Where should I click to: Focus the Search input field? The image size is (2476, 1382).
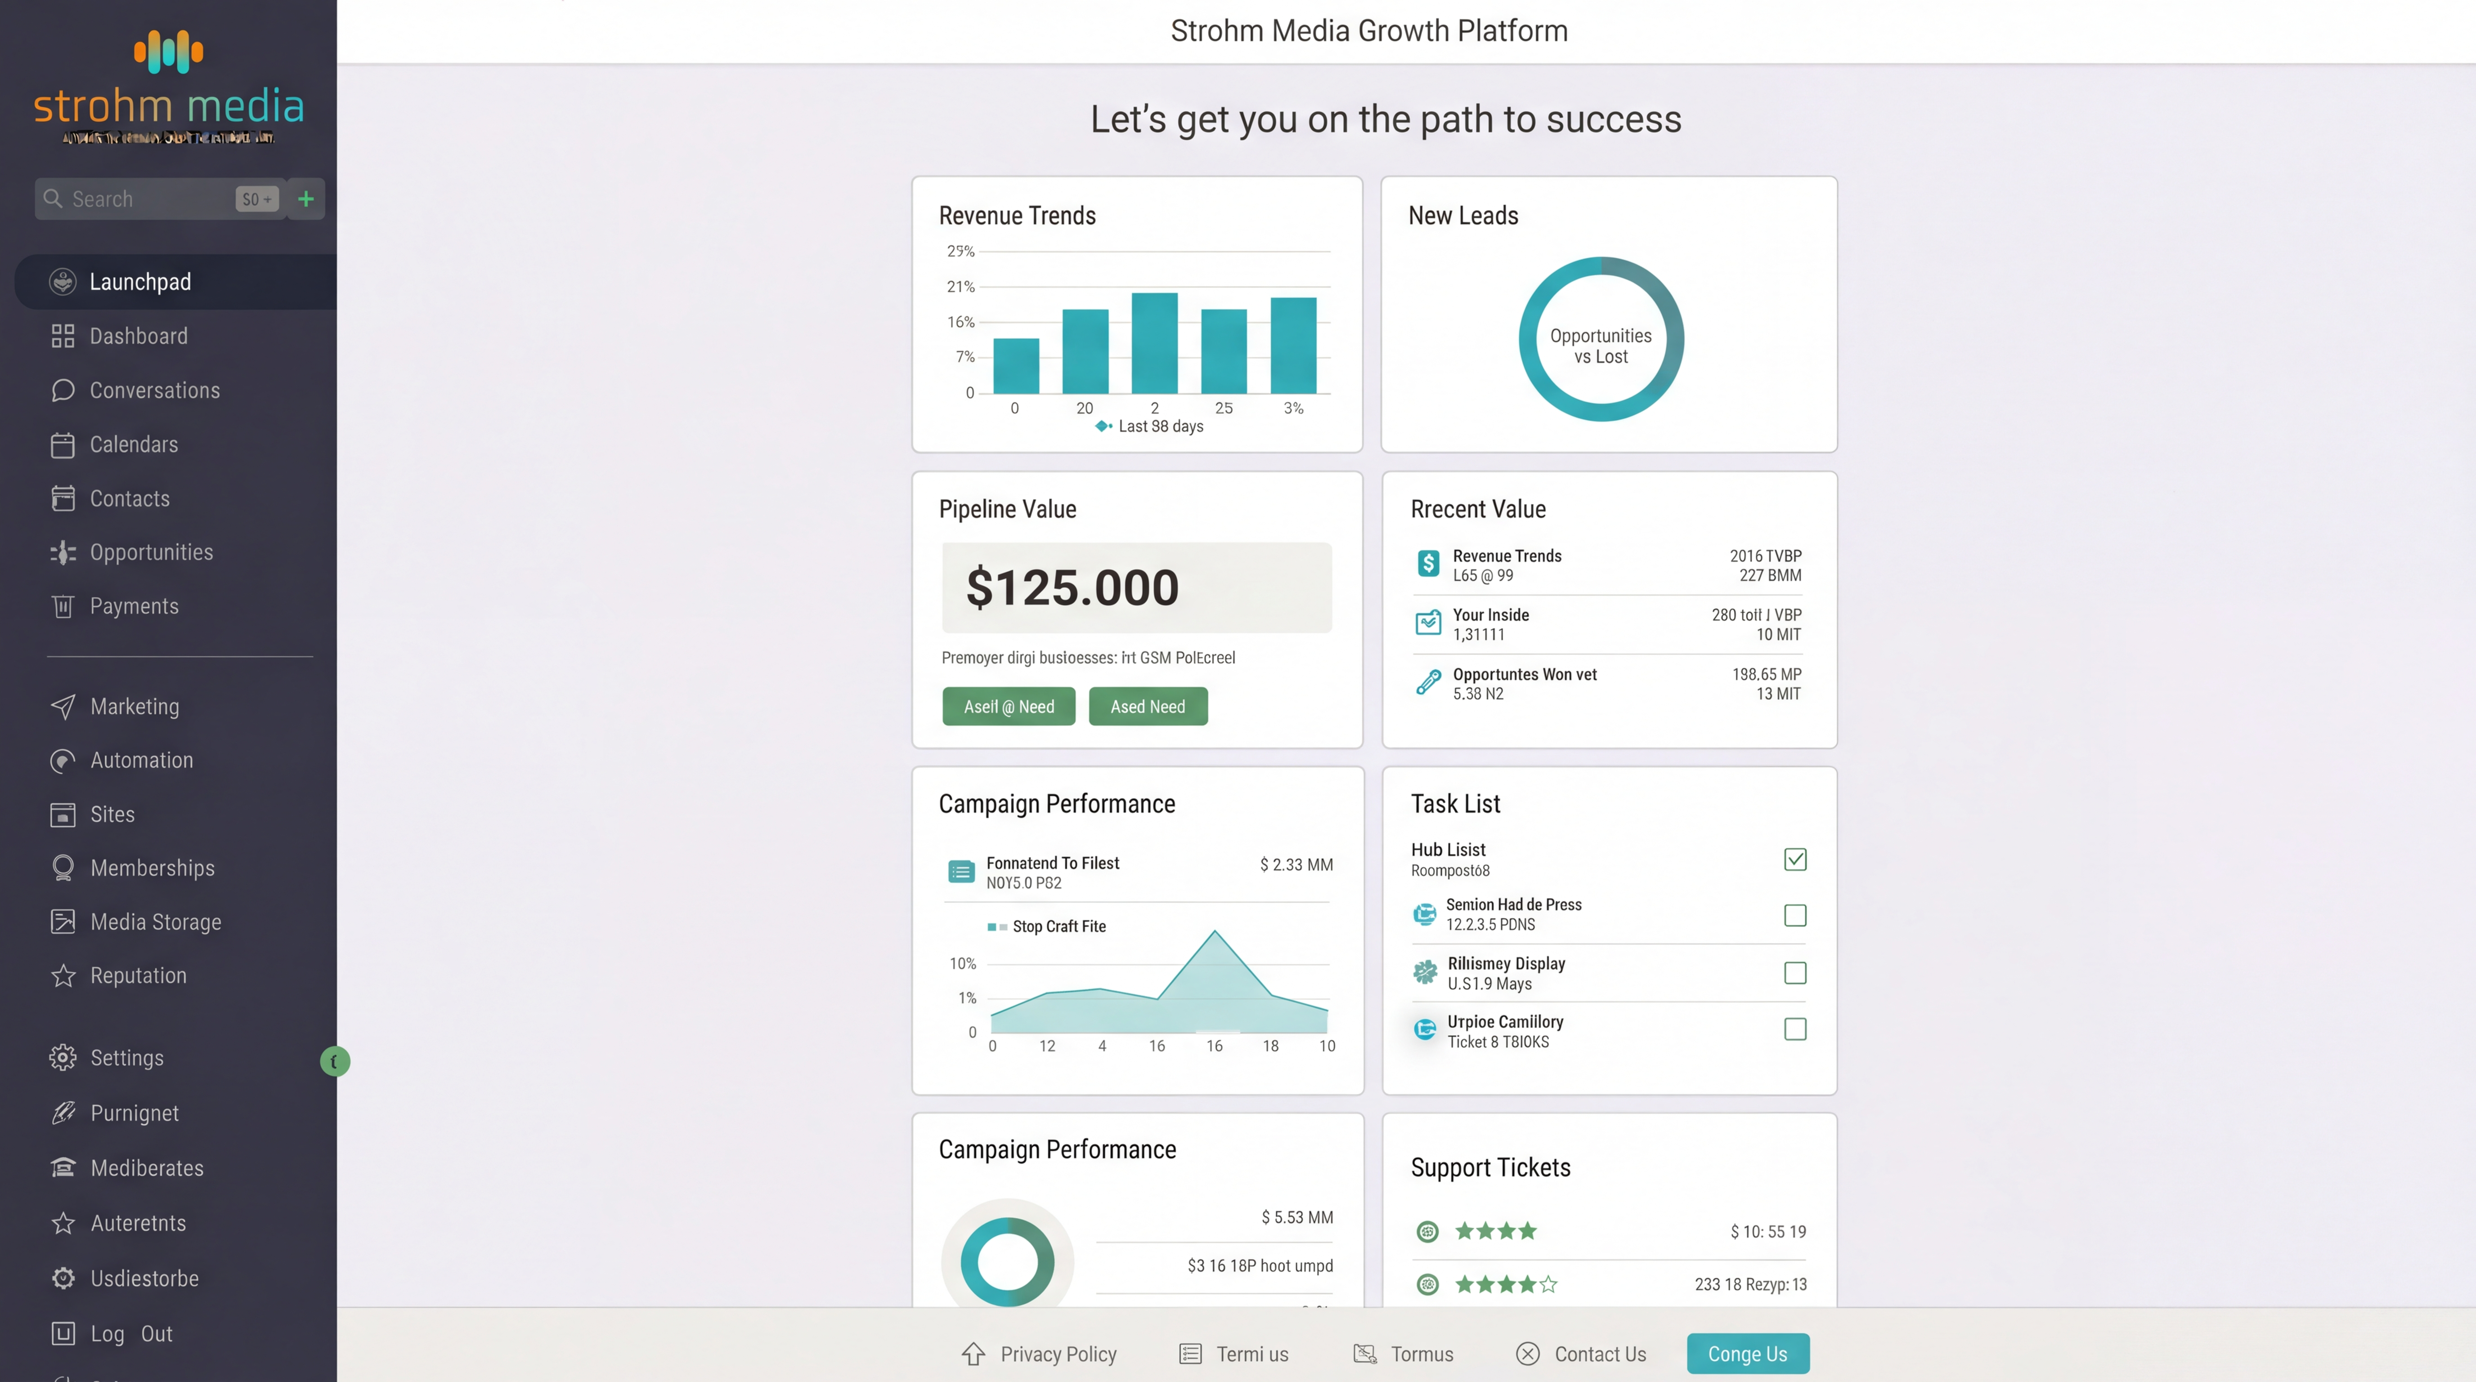pyautogui.click(x=144, y=199)
